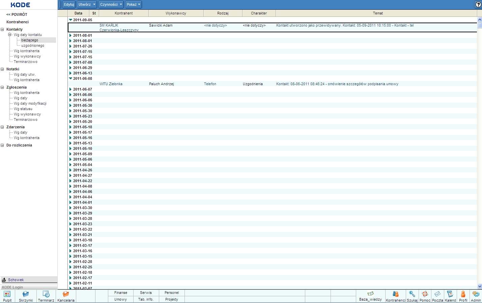Select the uzgodnionego tree item
This screenshot has width=482, height=303.
(33, 45)
